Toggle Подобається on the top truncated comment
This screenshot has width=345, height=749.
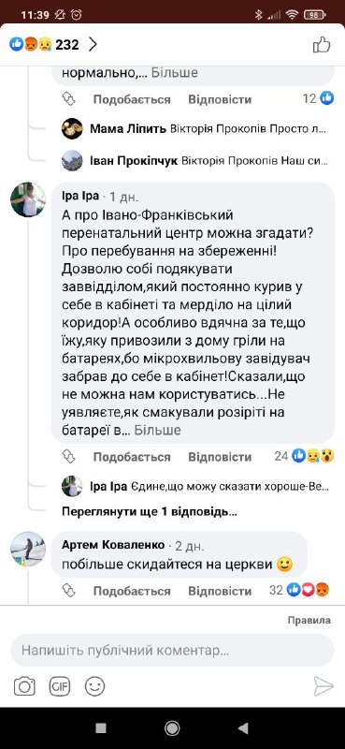click(x=132, y=99)
